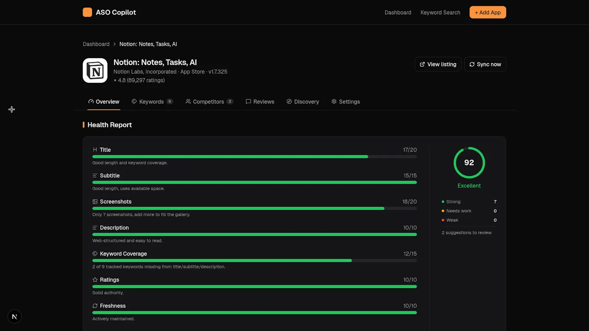Click the Keyword Coverage progress bar
Screen dimensions: 589x331
tap(254, 260)
